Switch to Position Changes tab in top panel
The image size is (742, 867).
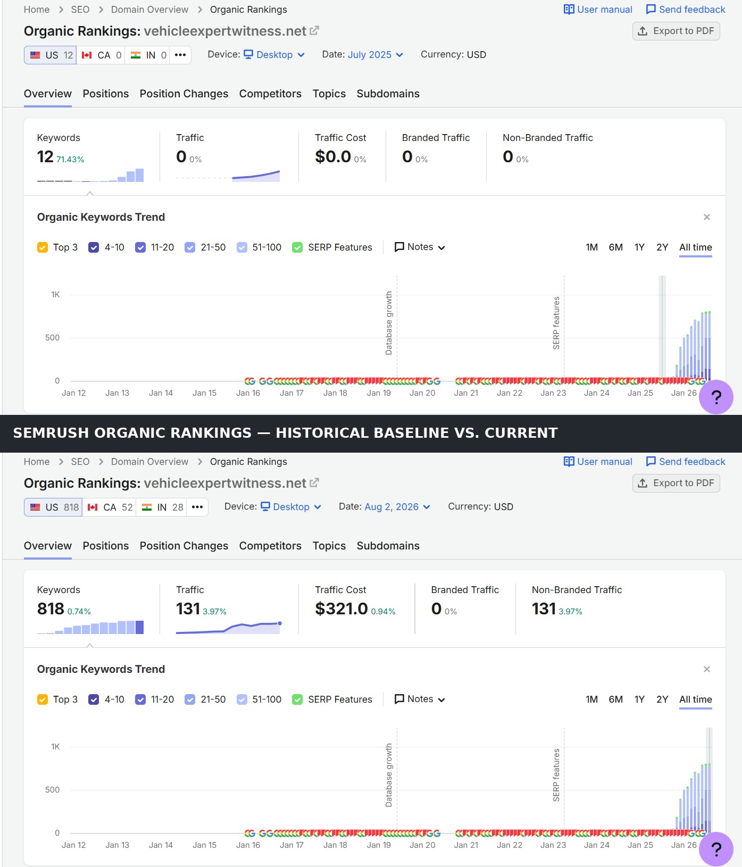184,94
